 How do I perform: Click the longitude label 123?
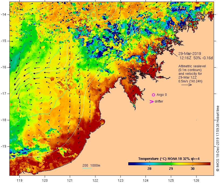pos(120,180)
